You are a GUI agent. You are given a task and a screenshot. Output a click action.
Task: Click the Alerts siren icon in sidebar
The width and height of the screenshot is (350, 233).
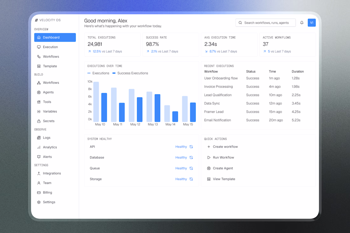coord(39,157)
